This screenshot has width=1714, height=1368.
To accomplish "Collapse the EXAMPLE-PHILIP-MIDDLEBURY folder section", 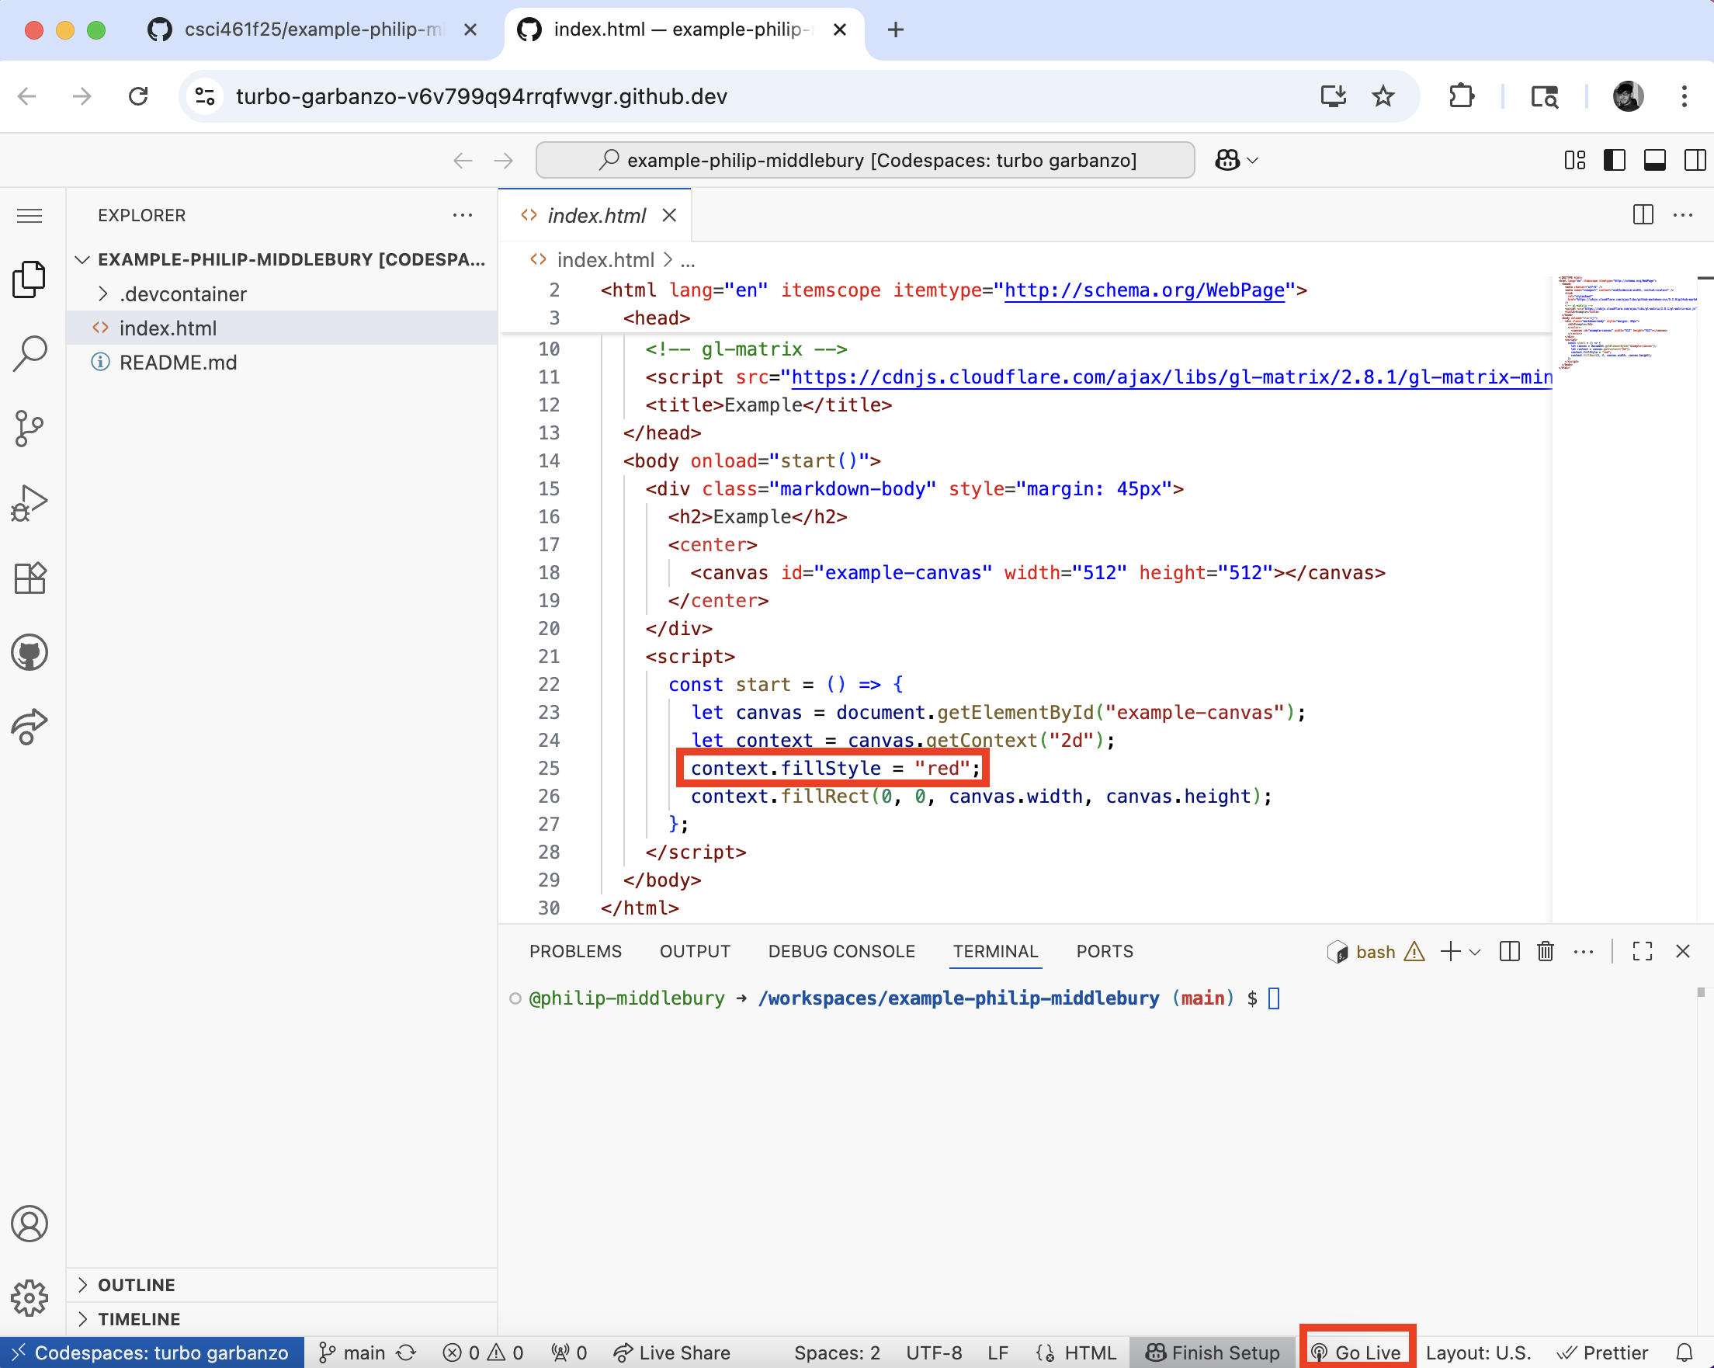I will 282,259.
